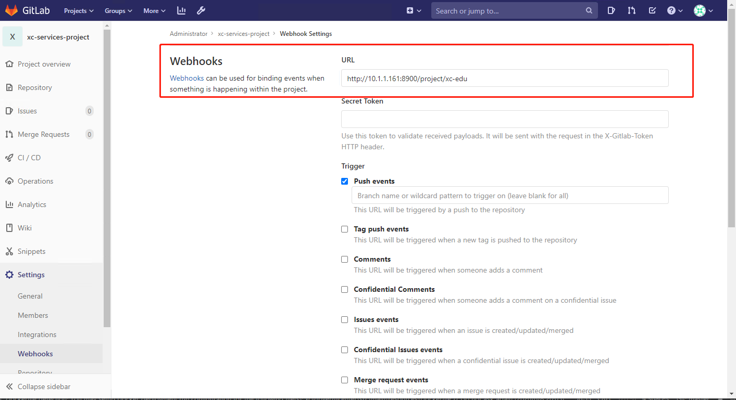
Task: Click the Issues count badge 0
Action: tap(90, 111)
